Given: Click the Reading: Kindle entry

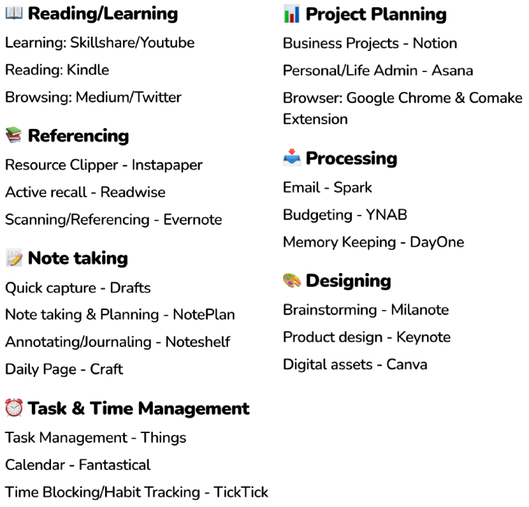Looking at the screenshot, I should (57, 70).
